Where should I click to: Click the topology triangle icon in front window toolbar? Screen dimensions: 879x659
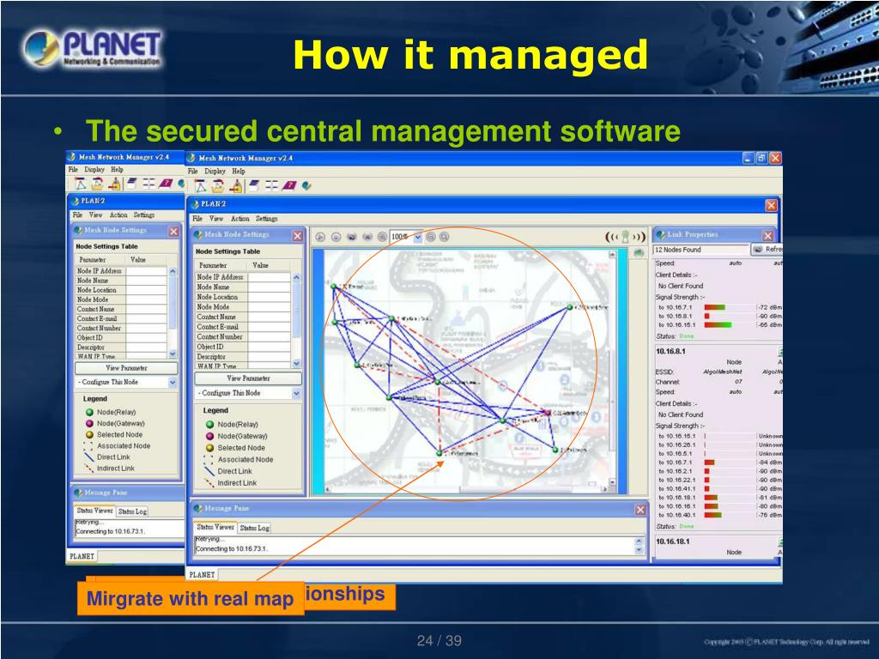(200, 186)
